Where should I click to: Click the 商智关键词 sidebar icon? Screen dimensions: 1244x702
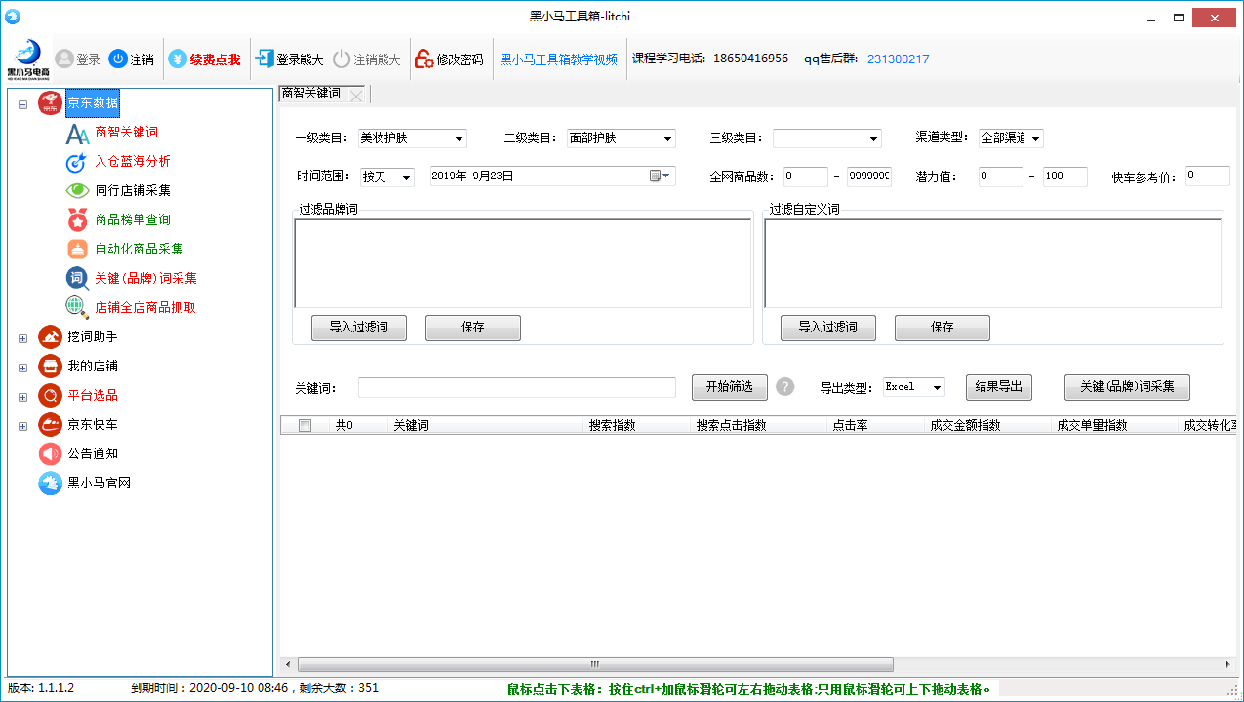click(78, 133)
